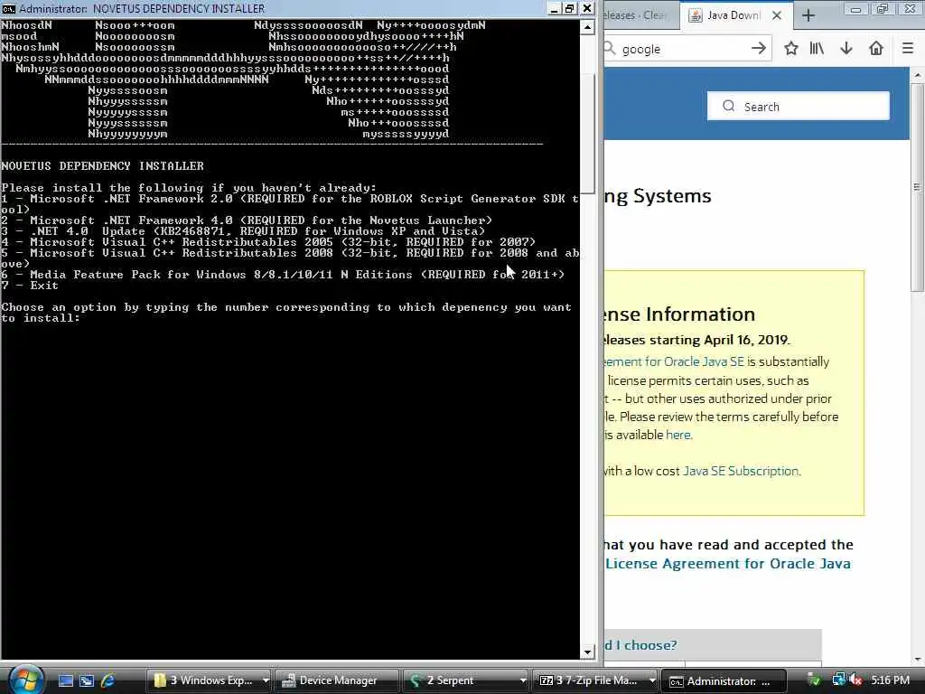Expand 7-Zip taskbar group arrow
Viewport: 925px width, 694px height.
click(652, 680)
